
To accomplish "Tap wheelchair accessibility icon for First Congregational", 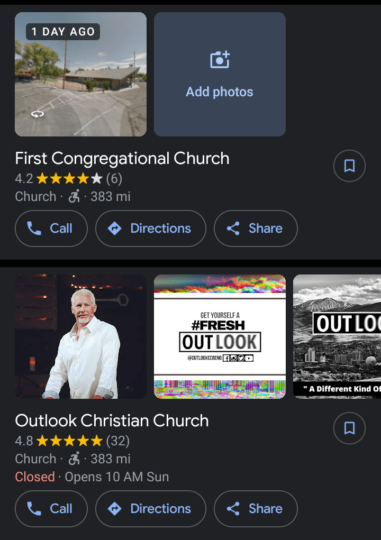I will pos(74,197).
